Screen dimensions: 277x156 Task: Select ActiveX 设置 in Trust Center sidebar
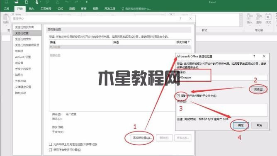pyautogui.click(x=23, y=57)
